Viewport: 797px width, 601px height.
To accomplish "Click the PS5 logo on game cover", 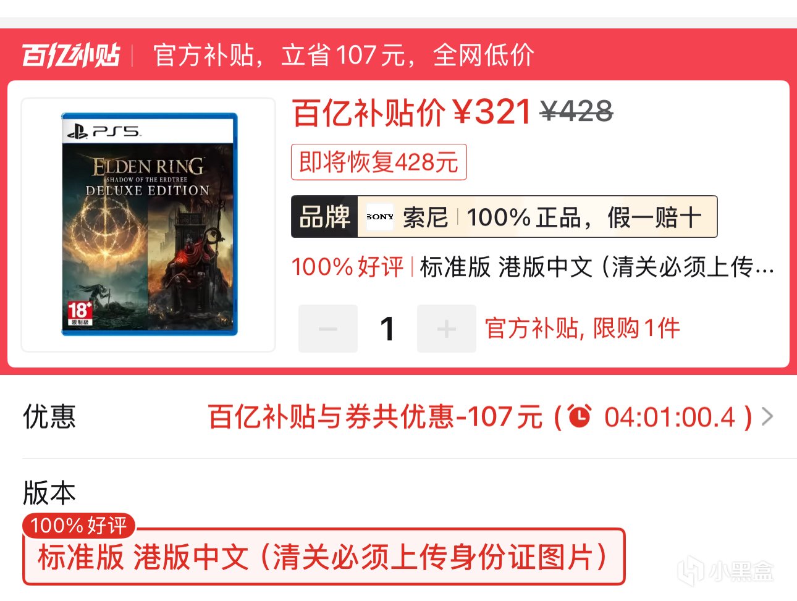I will coord(104,131).
